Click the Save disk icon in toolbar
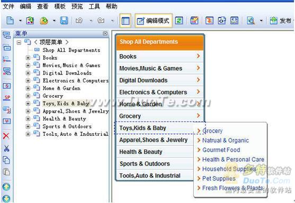The height and width of the screenshot is (203, 295). coord(64,20)
